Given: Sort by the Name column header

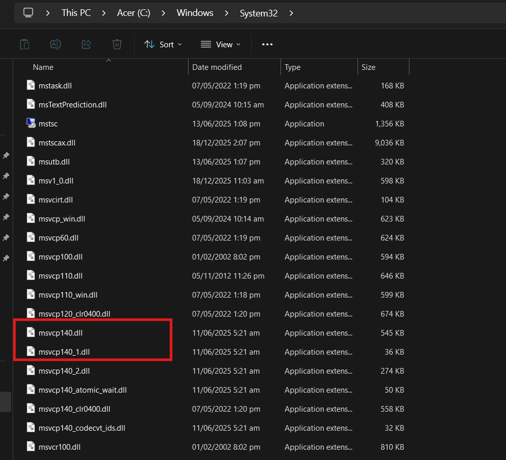Looking at the screenshot, I should point(43,67).
